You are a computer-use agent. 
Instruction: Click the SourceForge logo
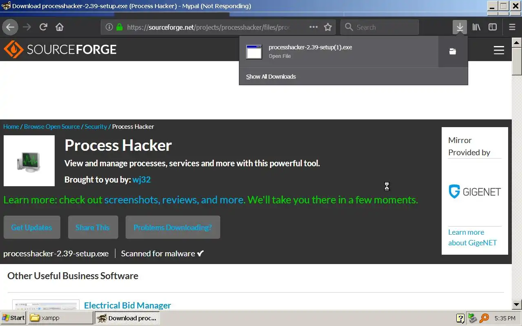(x=60, y=50)
